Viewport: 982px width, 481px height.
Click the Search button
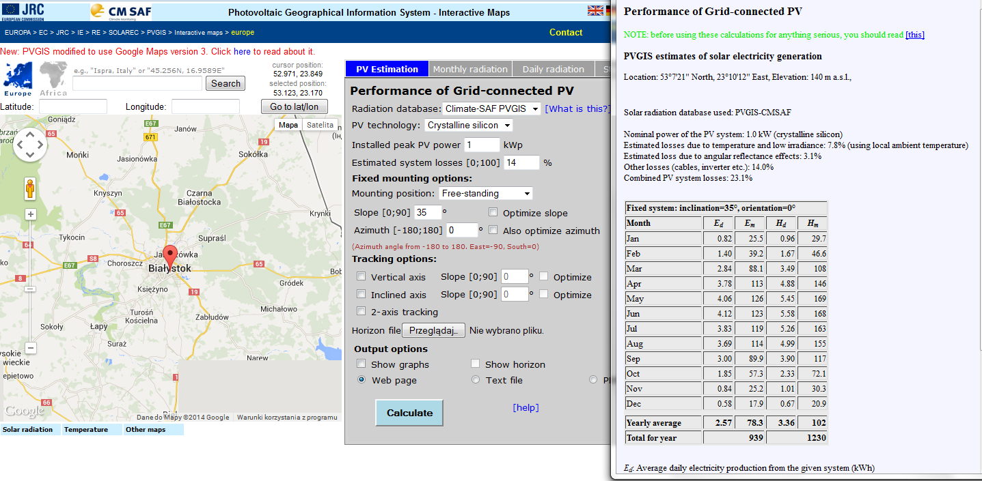click(226, 83)
